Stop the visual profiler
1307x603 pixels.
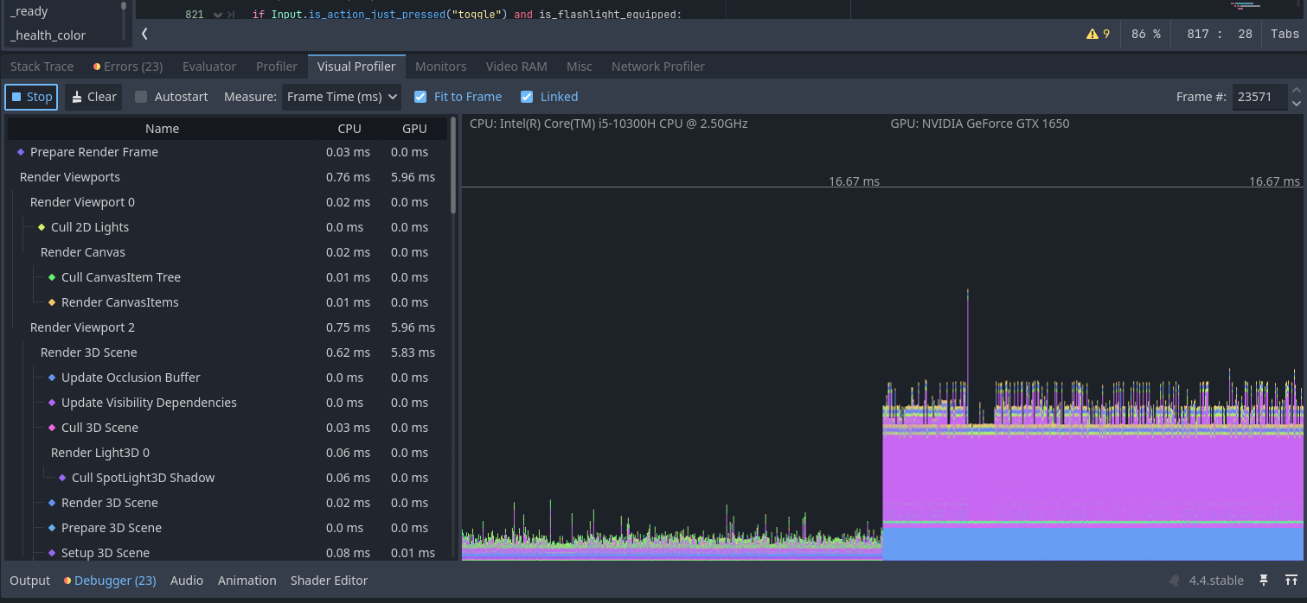[31, 97]
